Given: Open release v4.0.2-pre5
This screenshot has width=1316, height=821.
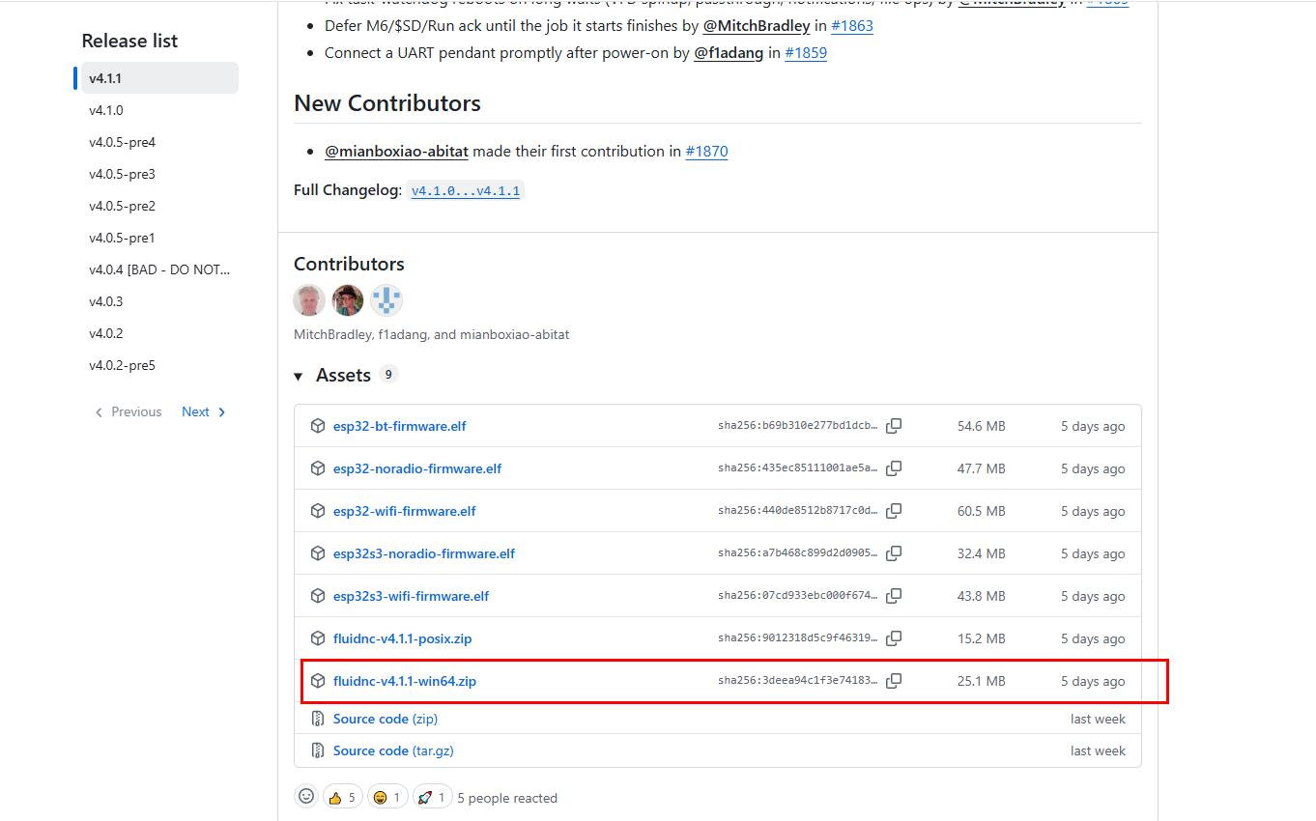Looking at the screenshot, I should [x=122, y=365].
